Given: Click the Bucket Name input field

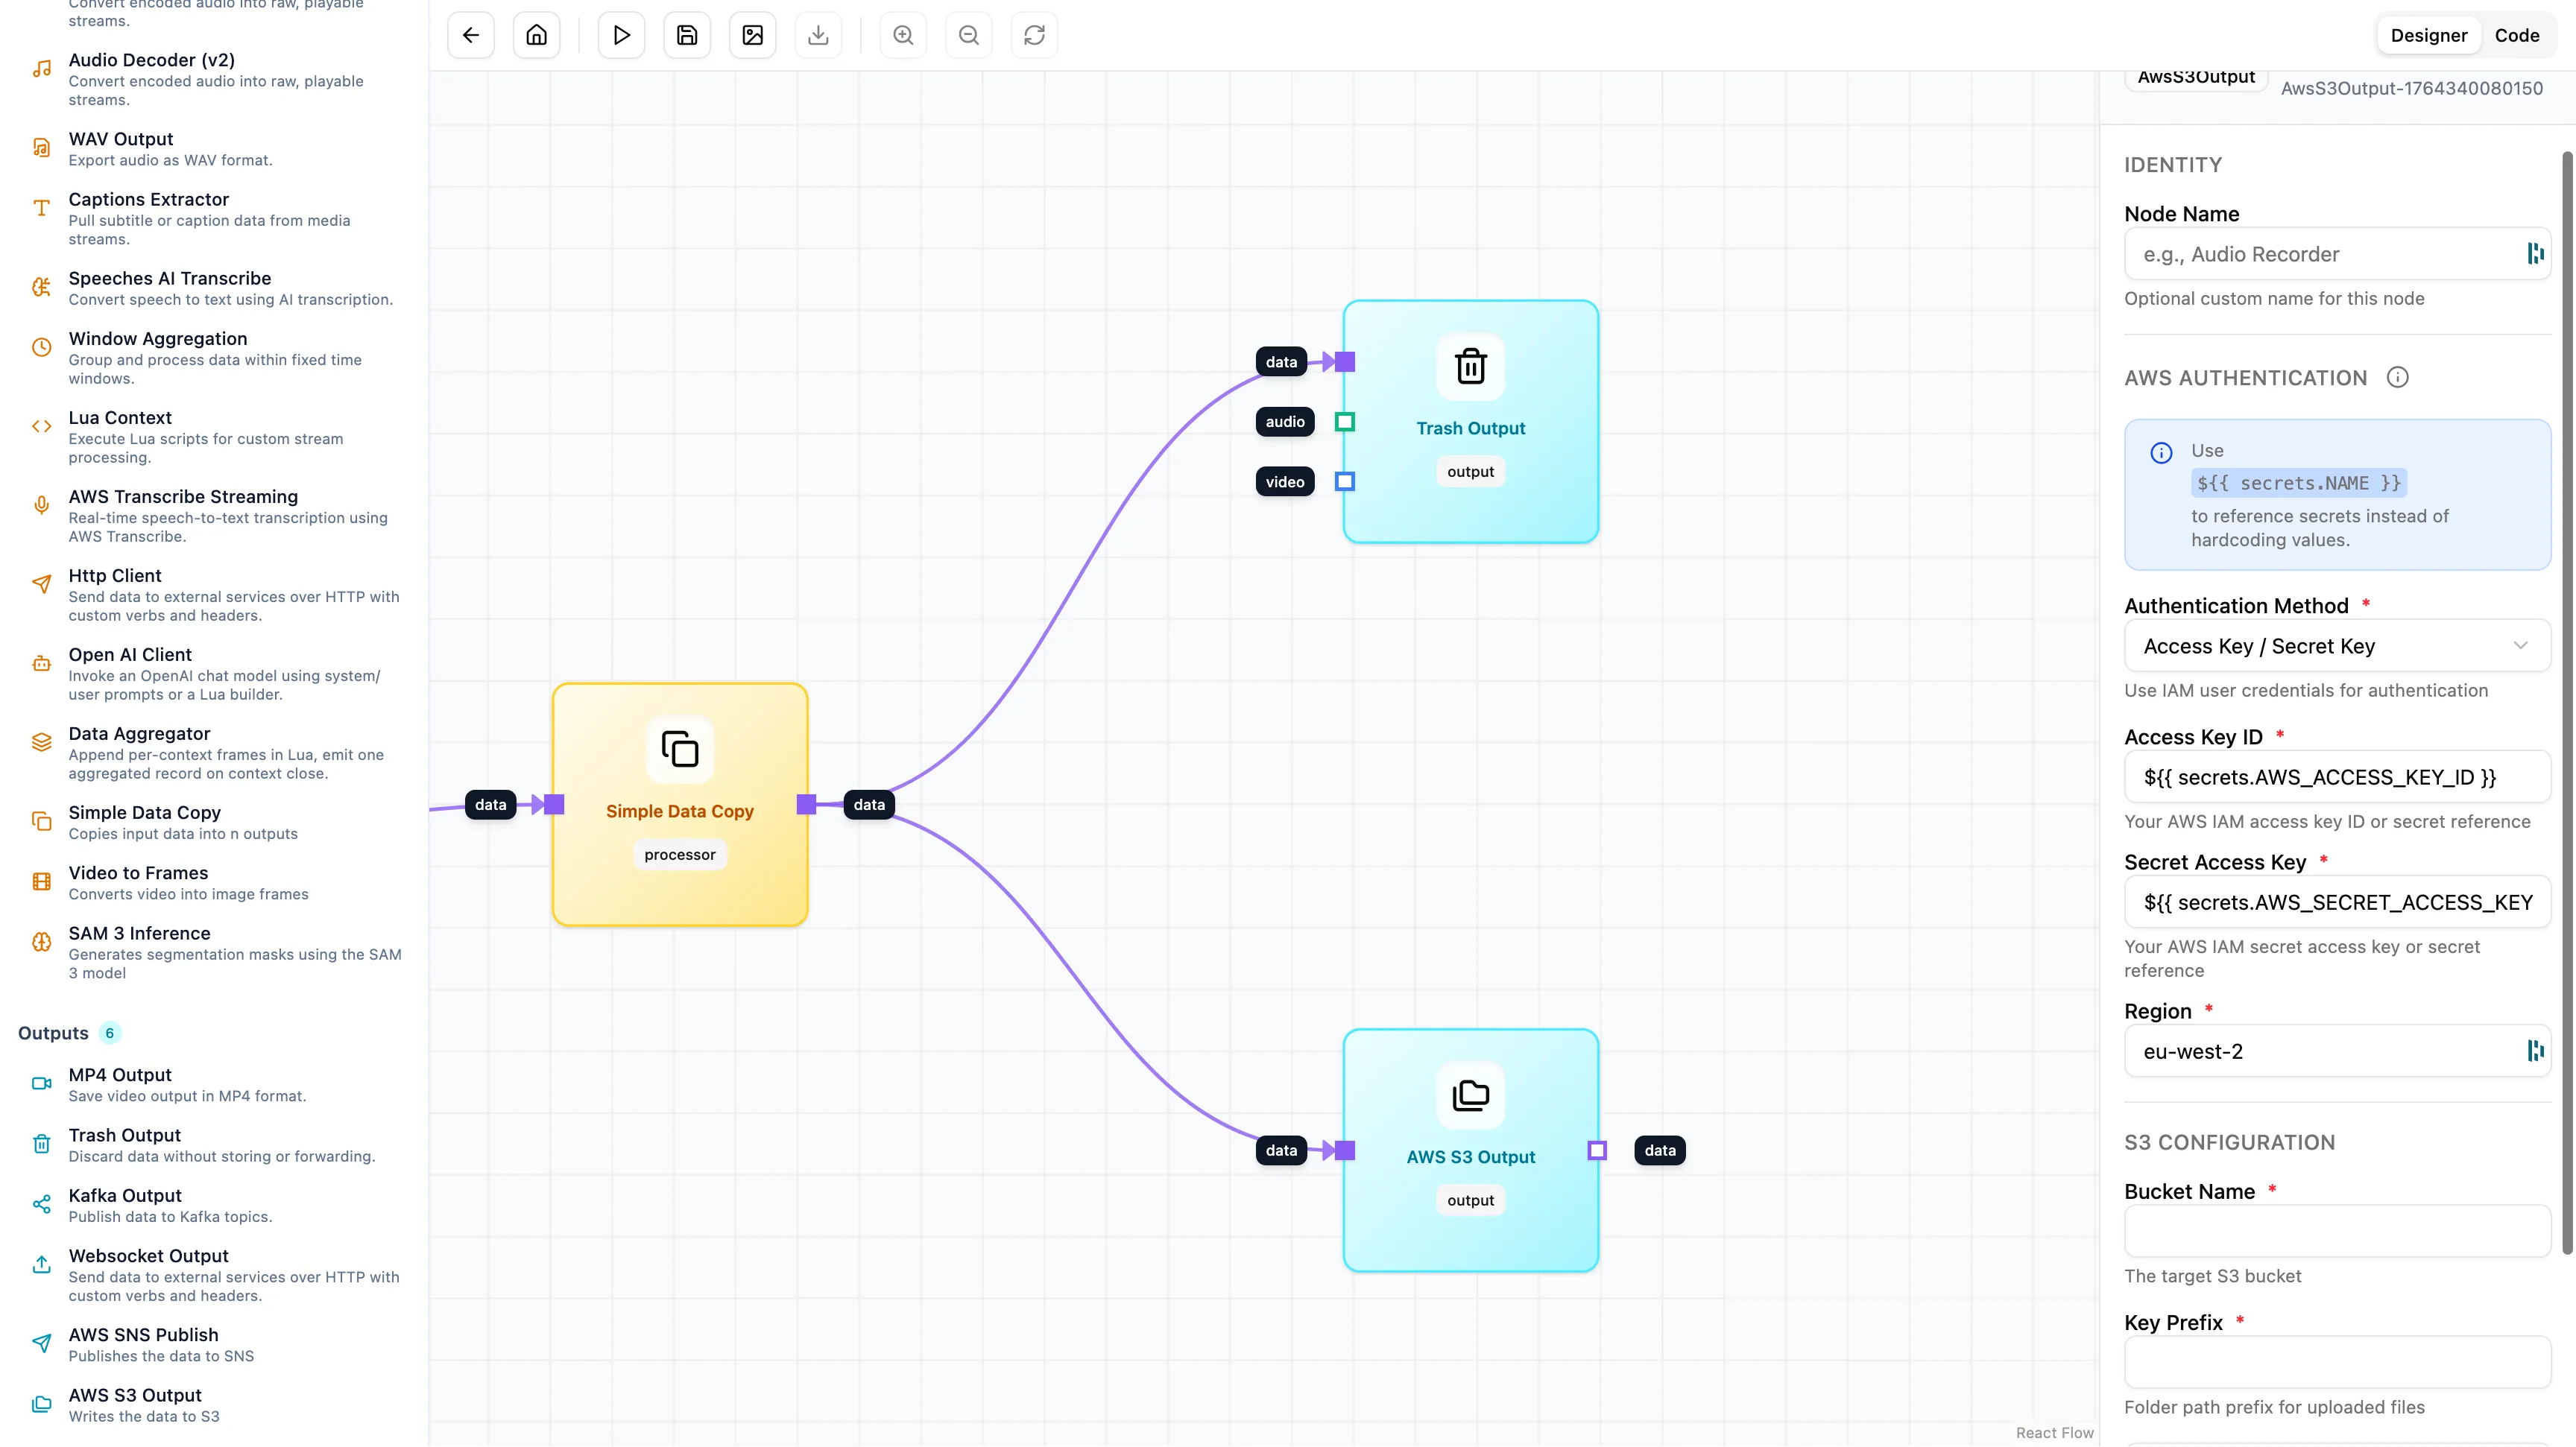Looking at the screenshot, I should [2337, 1231].
